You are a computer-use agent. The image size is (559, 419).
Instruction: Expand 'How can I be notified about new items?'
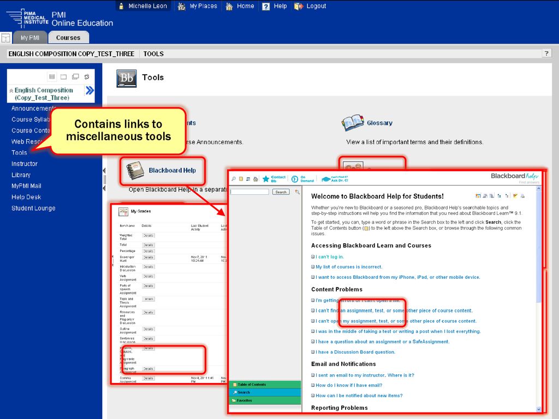313,396
